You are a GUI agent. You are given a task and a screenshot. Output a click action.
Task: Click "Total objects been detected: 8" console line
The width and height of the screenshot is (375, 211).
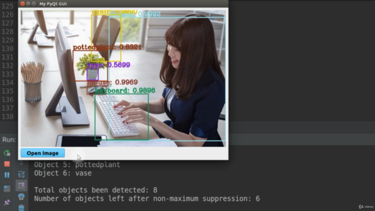click(96, 190)
